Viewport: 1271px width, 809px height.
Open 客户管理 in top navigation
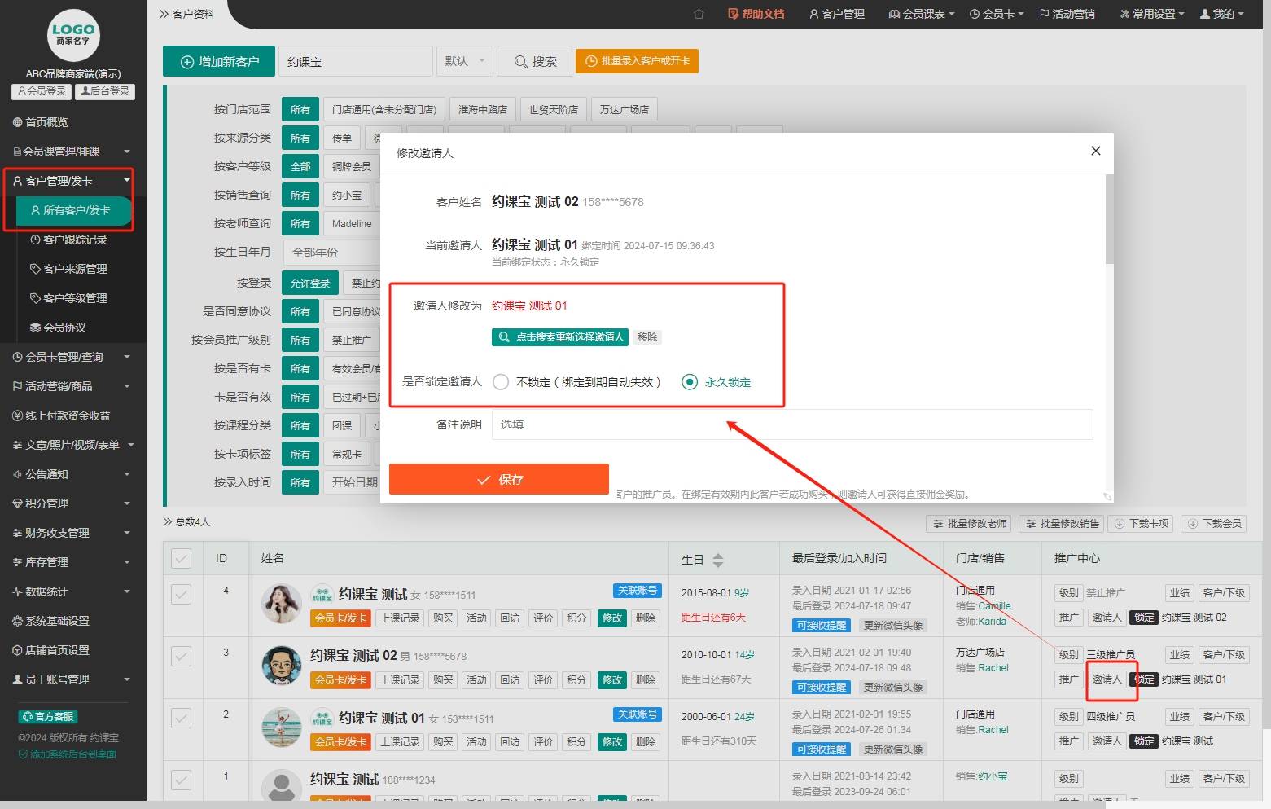tap(837, 14)
